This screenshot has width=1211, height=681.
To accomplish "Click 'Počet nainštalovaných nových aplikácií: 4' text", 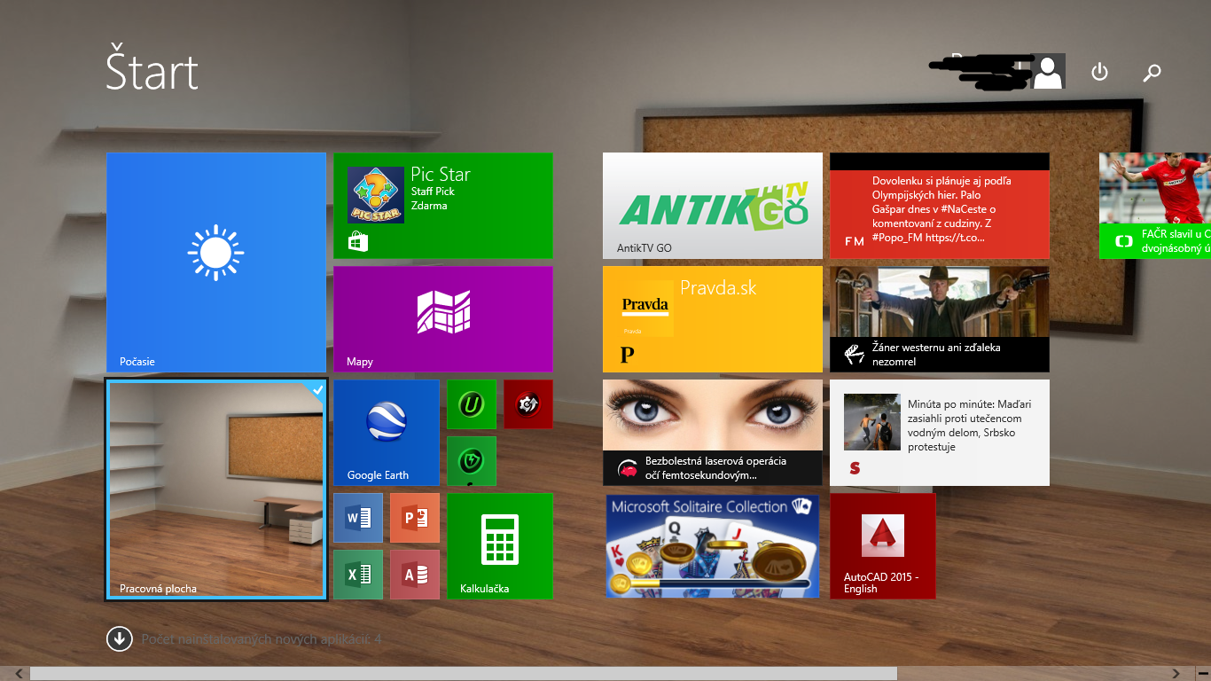I will (x=262, y=638).
